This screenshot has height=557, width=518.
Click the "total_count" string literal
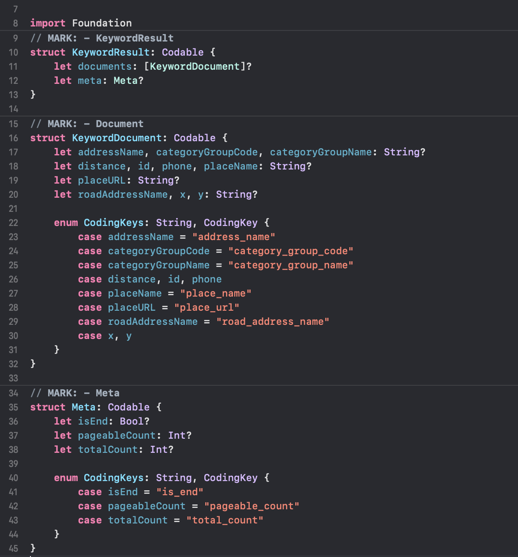[x=225, y=520]
